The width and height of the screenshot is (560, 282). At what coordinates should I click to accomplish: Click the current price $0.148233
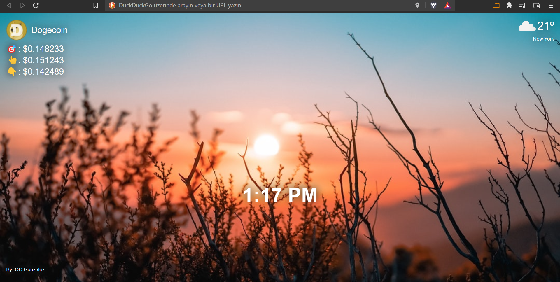pos(43,49)
